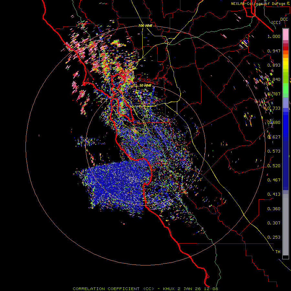Click the 0.733 value on the CC scale
This screenshot has width=291, height=291.
coord(274,108)
